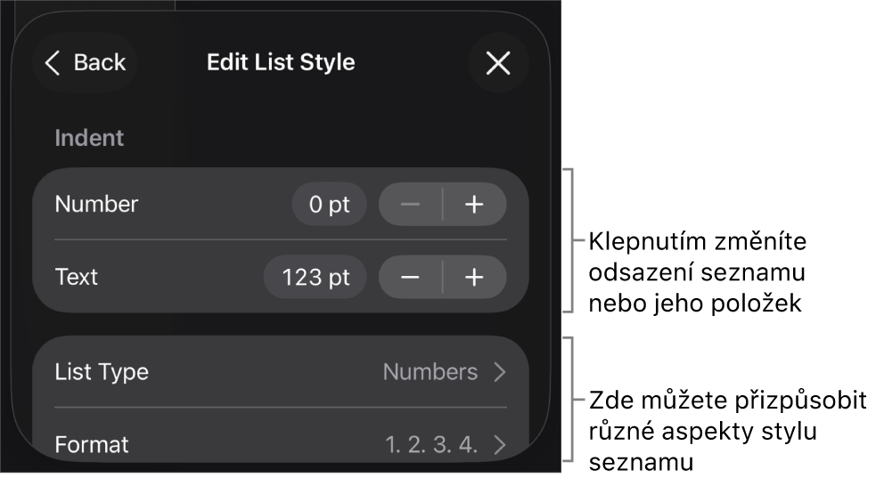Viewport: 876px width, 478px height.
Task: Select the List Type row label
Action: (102, 372)
